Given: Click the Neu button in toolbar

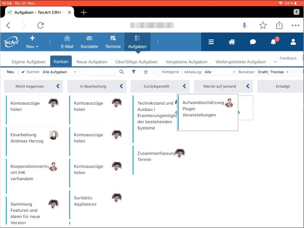Looking at the screenshot, I should 11,72.
